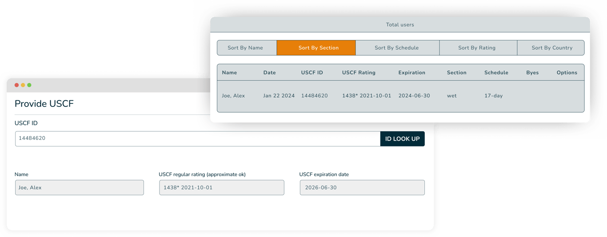
Task: Click the 1438* 2021-10-01 table cell
Action: tap(367, 96)
